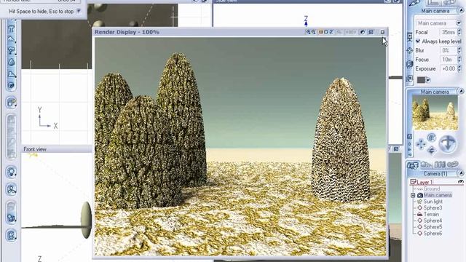The image size is (466, 262).
Task: Switch to the Links tab in browser
Action: point(452,165)
